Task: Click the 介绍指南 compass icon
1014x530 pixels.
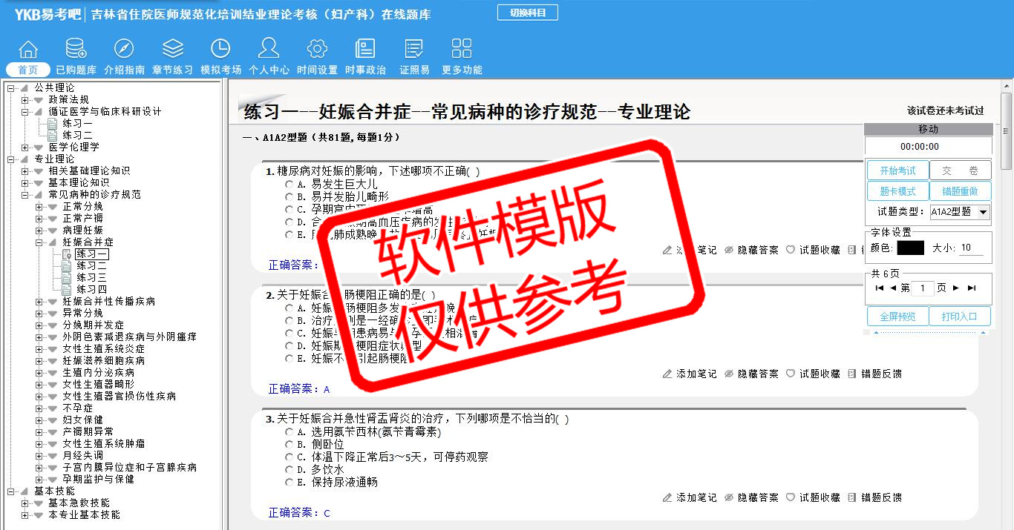Action: [124, 49]
